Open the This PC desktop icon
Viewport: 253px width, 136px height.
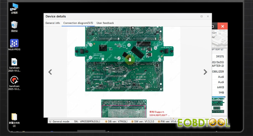(14, 9)
